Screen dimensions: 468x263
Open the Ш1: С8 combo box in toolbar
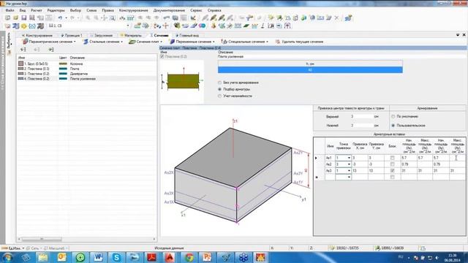(x=89, y=26)
